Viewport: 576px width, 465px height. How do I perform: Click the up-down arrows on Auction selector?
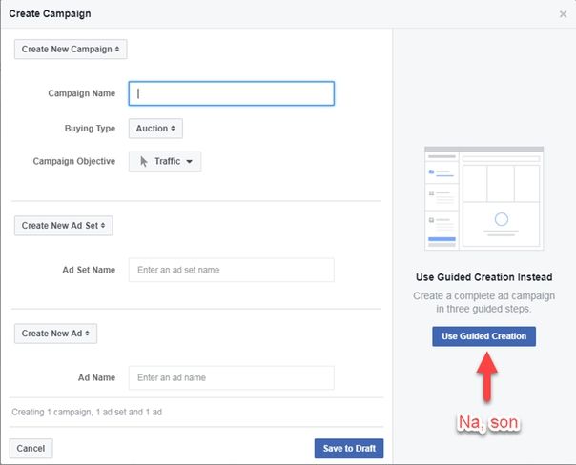coord(173,129)
